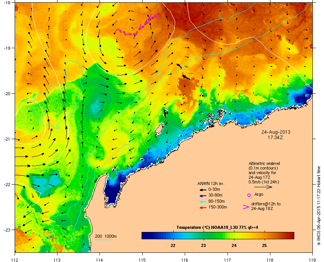Viewport: 324px width, 262px height.
Task: Click longitude label 112
Action: pos(15,260)
